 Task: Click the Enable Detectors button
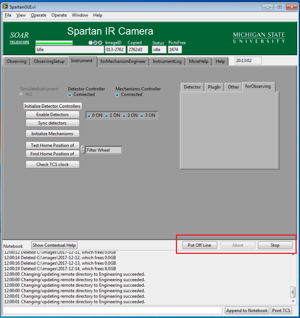pos(53,114)
